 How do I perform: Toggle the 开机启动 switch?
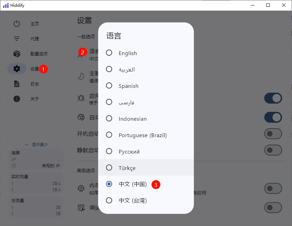pyautogui.click(x=273, y=134)
